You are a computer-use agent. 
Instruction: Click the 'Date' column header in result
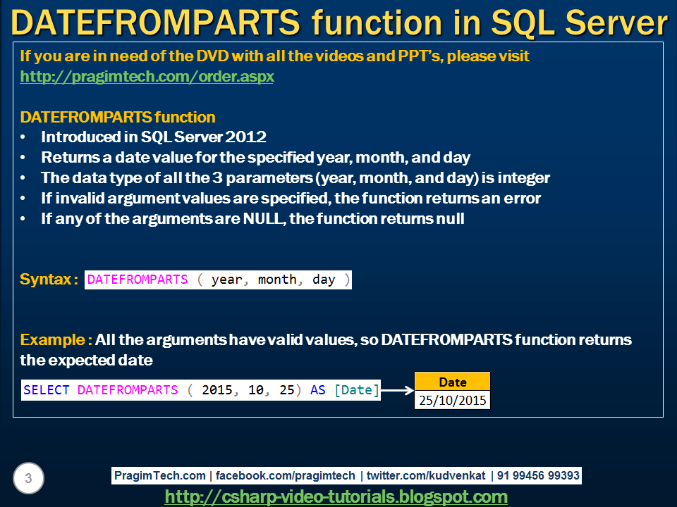click(453, 382)
